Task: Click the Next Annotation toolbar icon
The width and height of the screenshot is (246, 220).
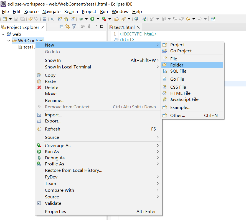Action: click(x=152, y=19)
